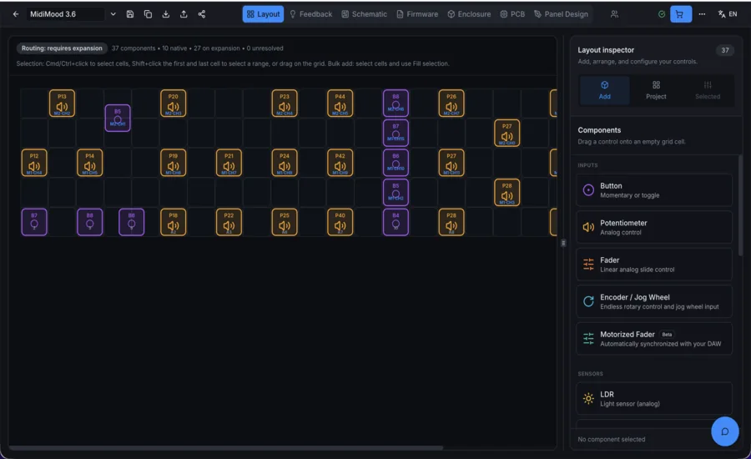The width and height of the screenshot is (751, 459).
Task: Click the '10 native' status text
Action: pos(174,48)
